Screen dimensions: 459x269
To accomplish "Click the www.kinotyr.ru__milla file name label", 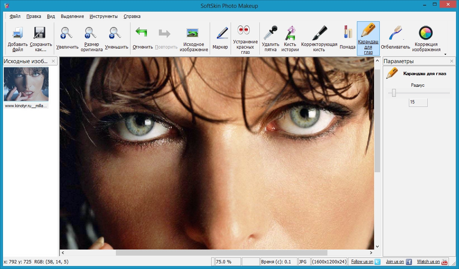I will [26, 106].
